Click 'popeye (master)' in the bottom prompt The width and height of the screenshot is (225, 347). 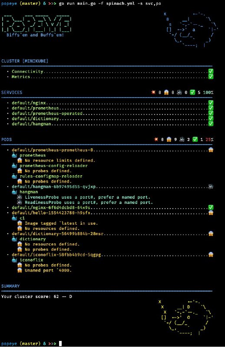(x=21, y=344)
